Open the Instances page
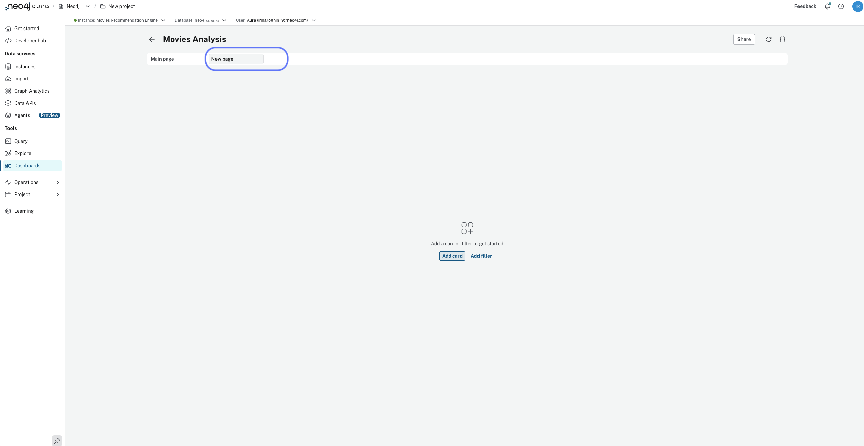Screen dimensions: 864x446 coord(25,66)
